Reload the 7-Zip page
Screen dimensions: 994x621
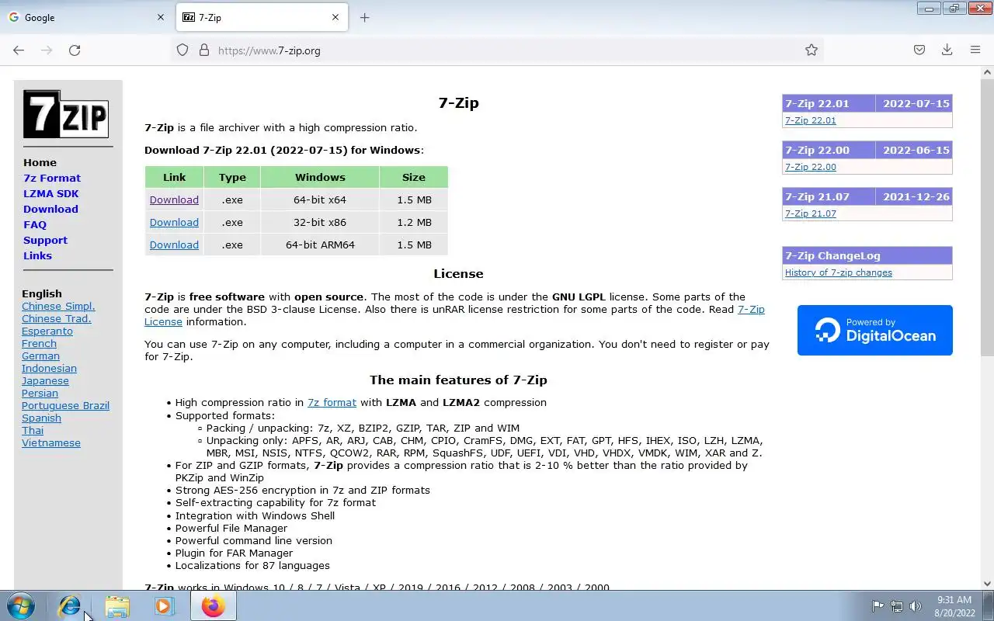click(75, 50)
